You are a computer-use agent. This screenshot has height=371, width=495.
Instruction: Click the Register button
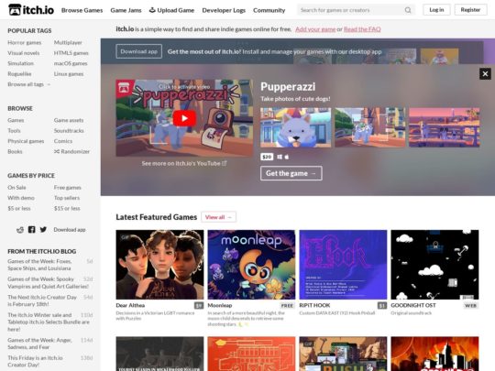pyautogui.click(x=470, y=10)
